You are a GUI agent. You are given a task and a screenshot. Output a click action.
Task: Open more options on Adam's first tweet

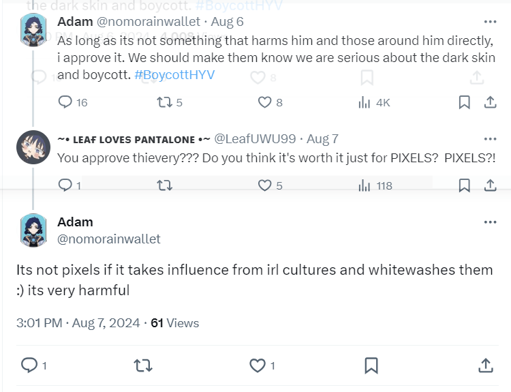pos(490,21)
